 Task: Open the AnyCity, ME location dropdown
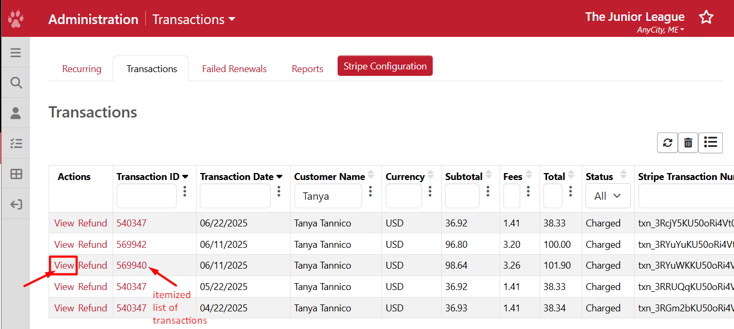click(x=660, y=30)
